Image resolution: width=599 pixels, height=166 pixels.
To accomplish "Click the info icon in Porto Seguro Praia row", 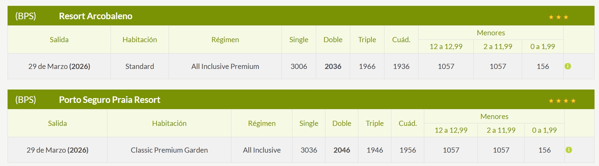I will (569, 150).
